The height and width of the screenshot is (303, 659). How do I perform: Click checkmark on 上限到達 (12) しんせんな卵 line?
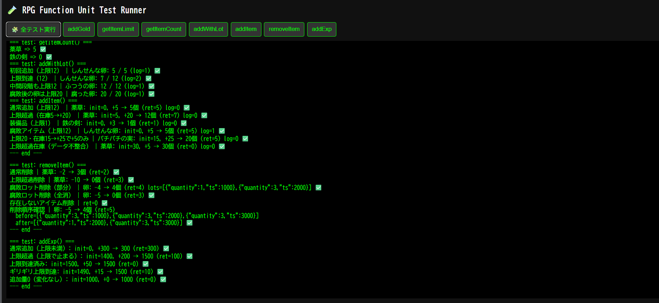[x=148, y=78]
